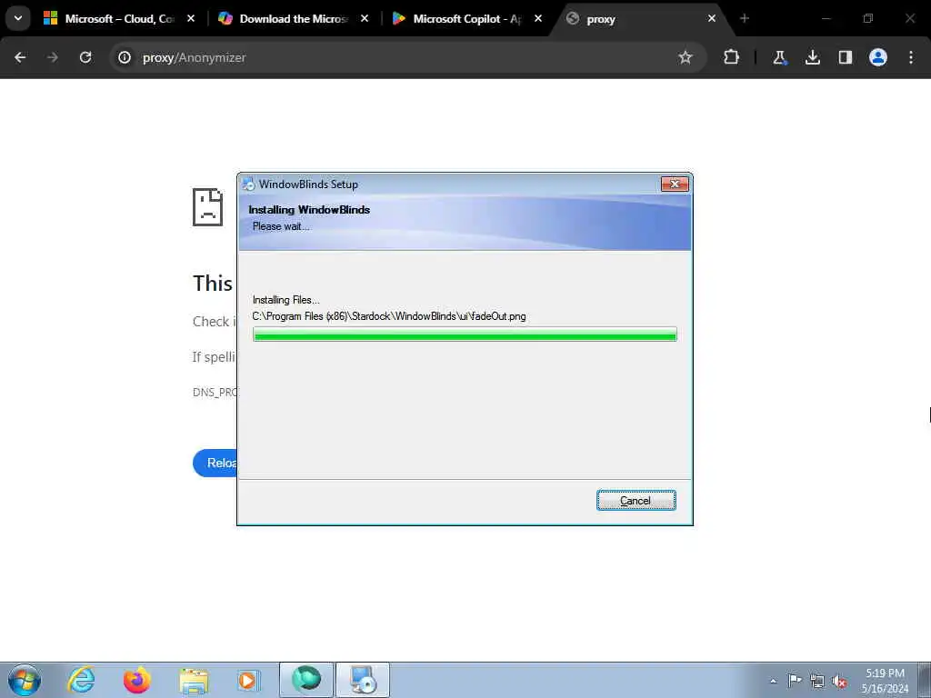Image resolution: width=931 pixels, height=698 pixels.
Task: Bookmark this page with star
Action: [x=686, y=57]
